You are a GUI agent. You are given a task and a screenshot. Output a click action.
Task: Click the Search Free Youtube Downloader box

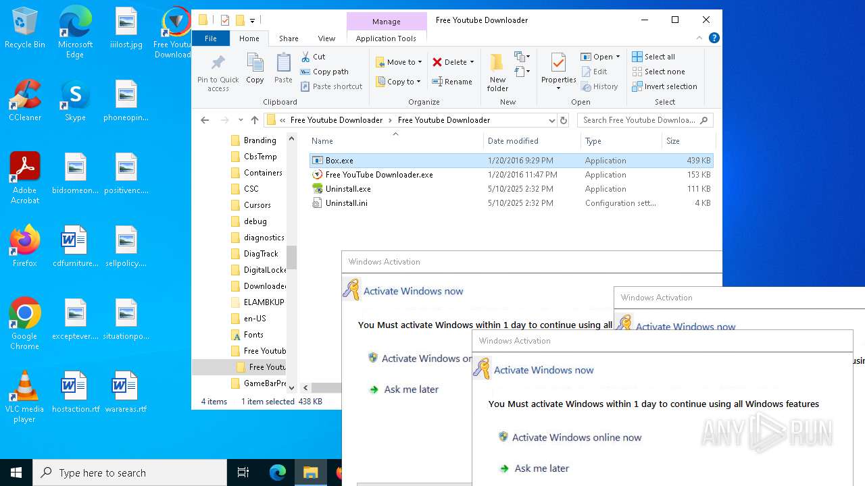(645, 120)
